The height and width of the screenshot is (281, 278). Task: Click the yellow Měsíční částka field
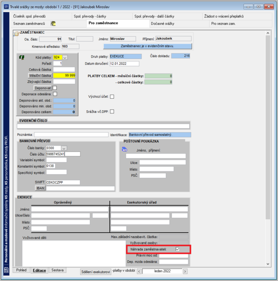point(64,75)
